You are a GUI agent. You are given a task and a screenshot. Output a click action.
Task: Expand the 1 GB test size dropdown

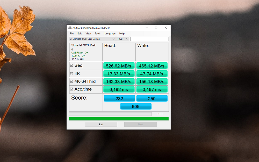click(123, 39)
